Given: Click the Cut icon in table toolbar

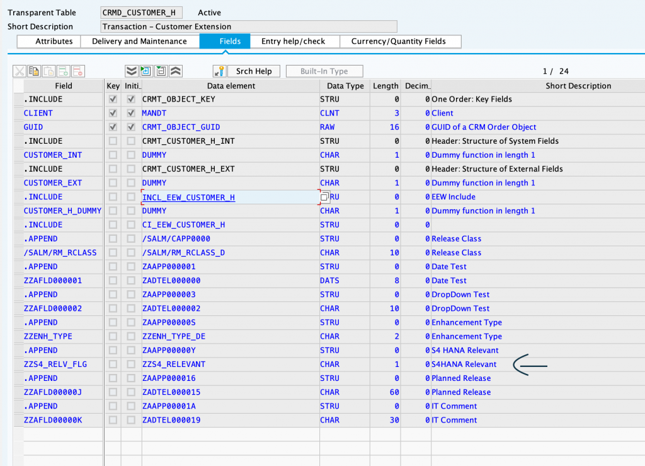Looking at the screenshot, I should [x=20, y=71].
